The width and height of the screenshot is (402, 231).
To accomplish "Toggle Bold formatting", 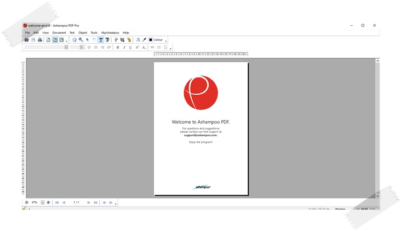I will coord(118,47).
